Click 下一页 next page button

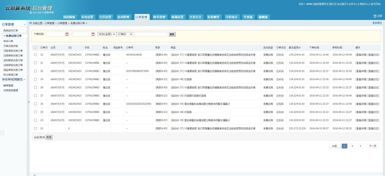(372, 146)
